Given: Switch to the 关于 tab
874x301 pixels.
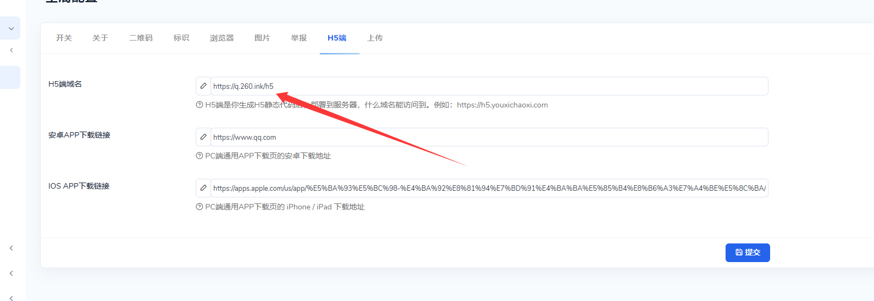Looking at the screenshot, I should coord(100,38).
